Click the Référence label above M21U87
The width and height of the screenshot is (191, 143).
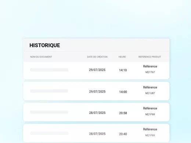pos(150,87)
